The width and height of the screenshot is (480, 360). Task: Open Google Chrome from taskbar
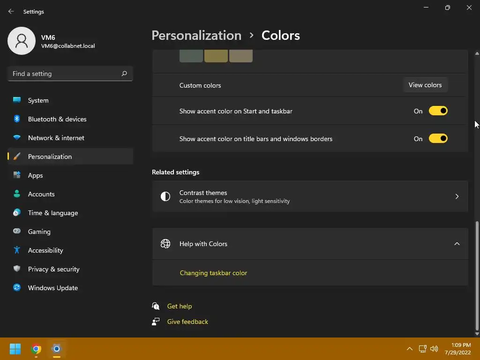36,349
